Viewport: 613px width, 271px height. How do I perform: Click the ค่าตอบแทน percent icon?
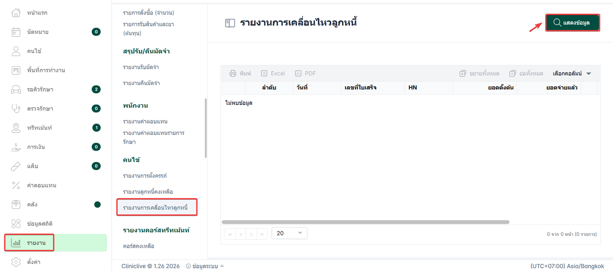[x=16, y=185]
